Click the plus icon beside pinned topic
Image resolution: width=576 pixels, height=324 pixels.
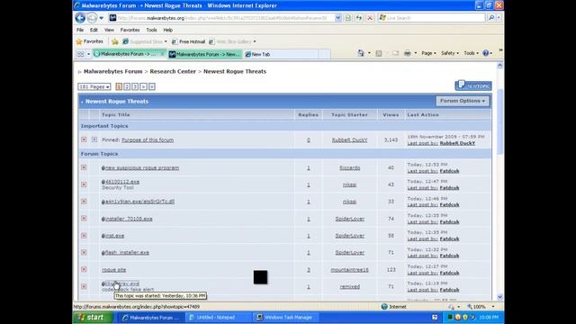pos(94,139)
